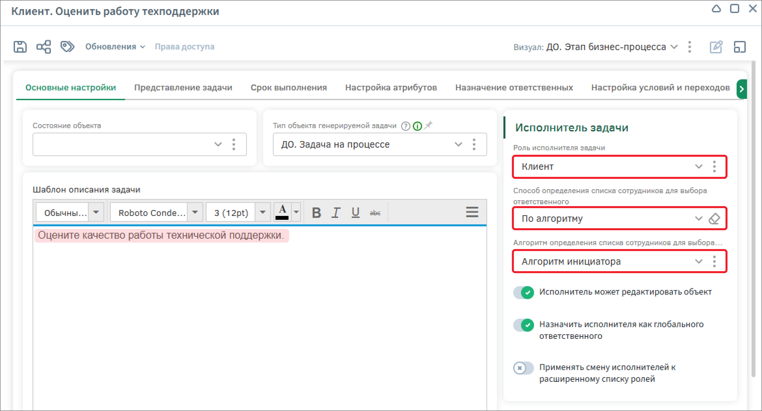Open the Визуал selector ДО. Этап бизнес-процесса
Screen dimensions: 762x411
pyautogui.click(x=612, y=47)
